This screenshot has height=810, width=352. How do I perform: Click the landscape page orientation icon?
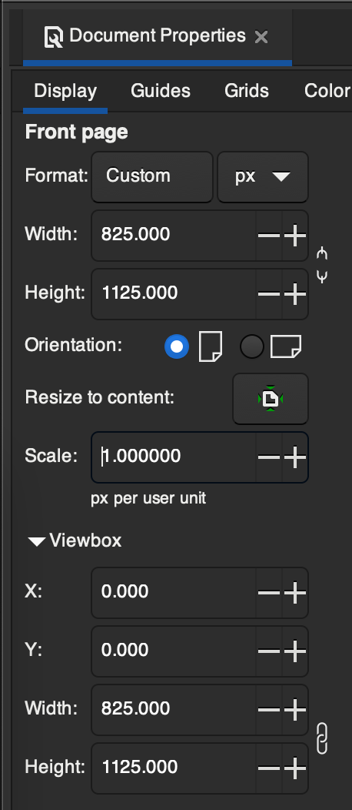coord(286,346)
